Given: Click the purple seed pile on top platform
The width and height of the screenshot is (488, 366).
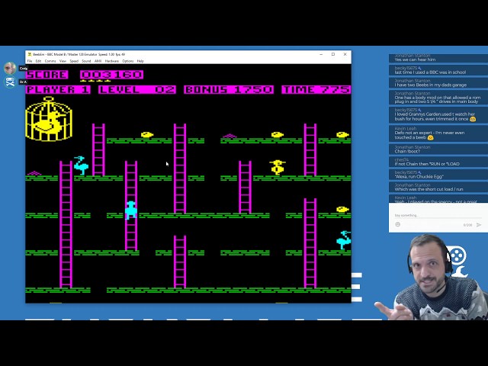Looking at the screenshot, I should click(x=230, y=136).
